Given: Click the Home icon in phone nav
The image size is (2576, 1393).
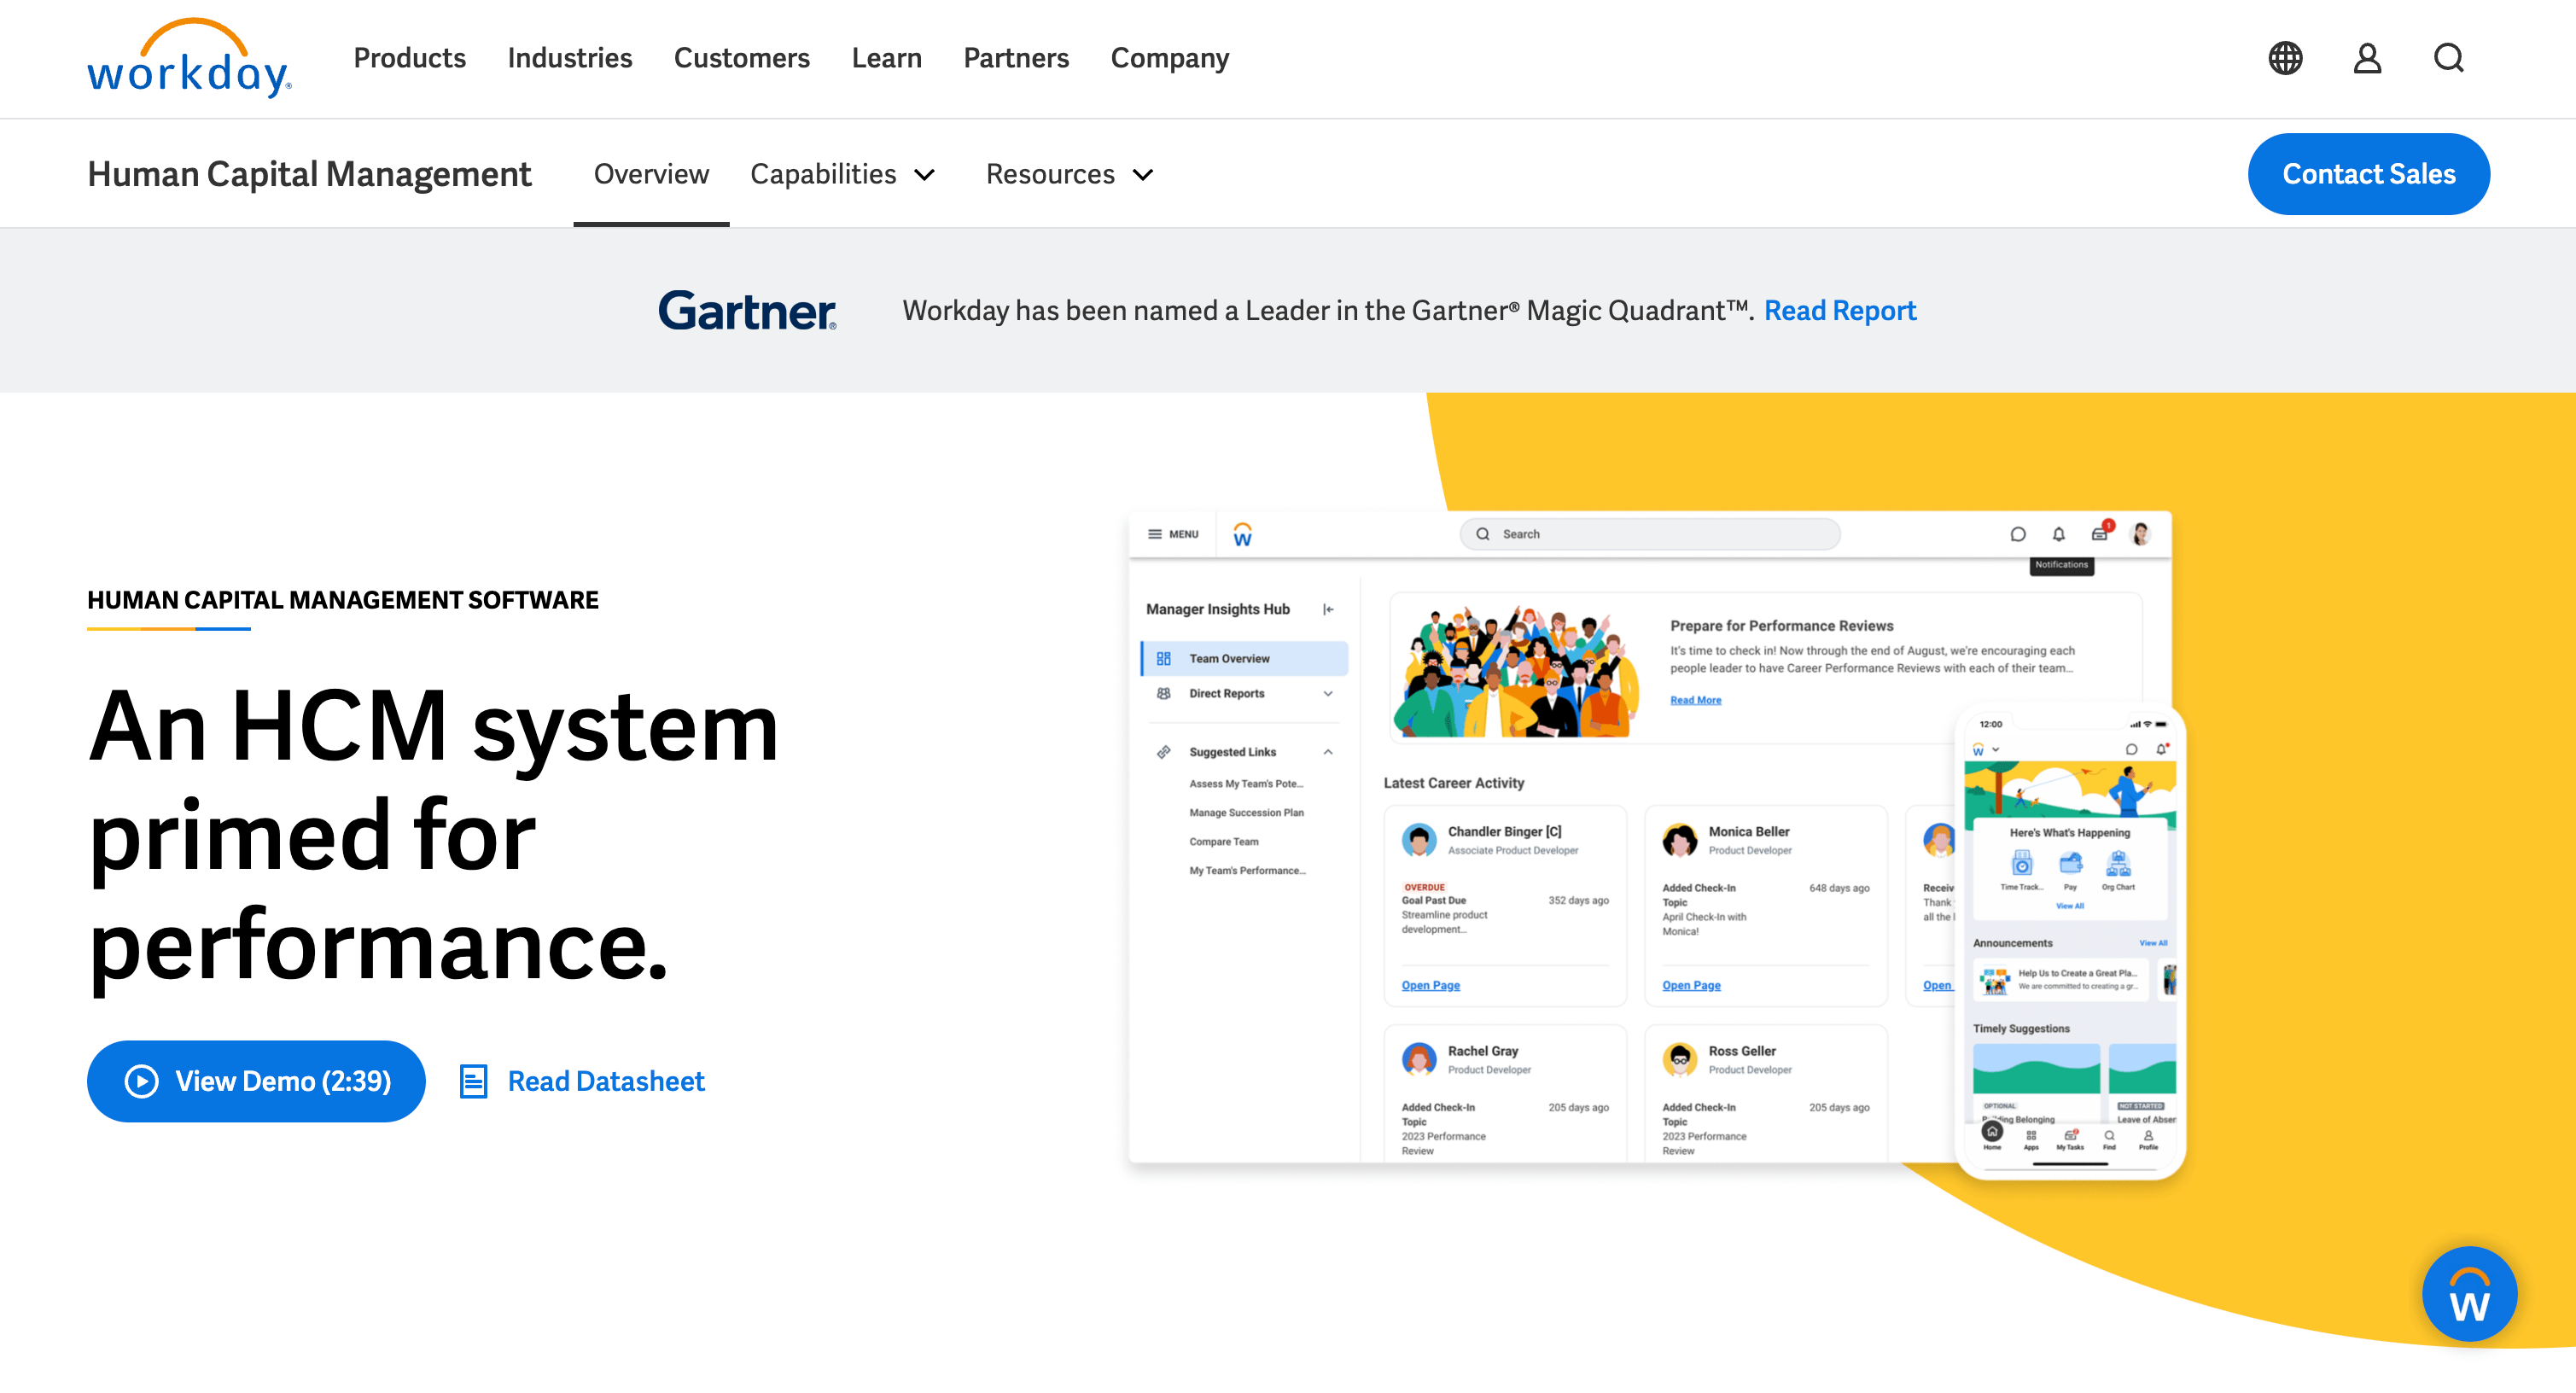Looking at the screenshot, I should pos(1992,1133).
